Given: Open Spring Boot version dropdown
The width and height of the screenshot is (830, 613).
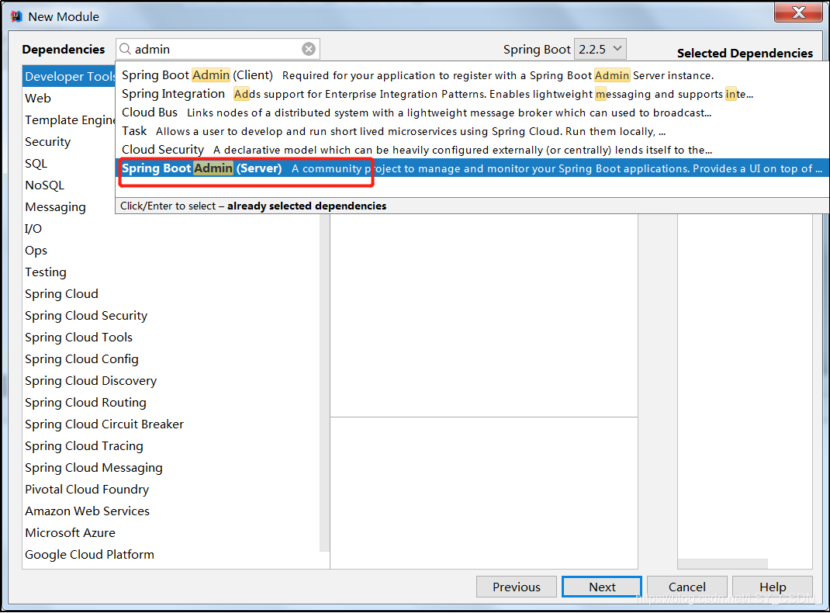Looking at the screenshot, I should pos(600,49).
